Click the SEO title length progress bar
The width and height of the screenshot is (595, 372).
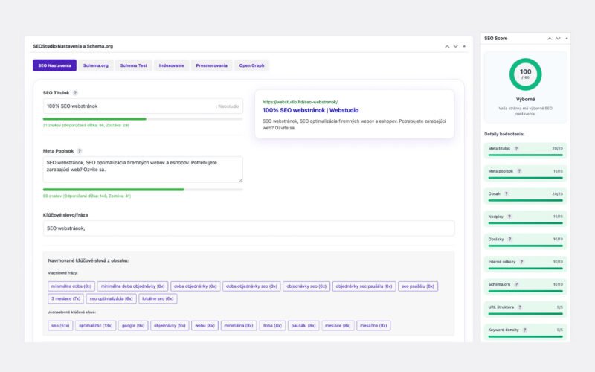pyautogui.click(x=143, y=119)
